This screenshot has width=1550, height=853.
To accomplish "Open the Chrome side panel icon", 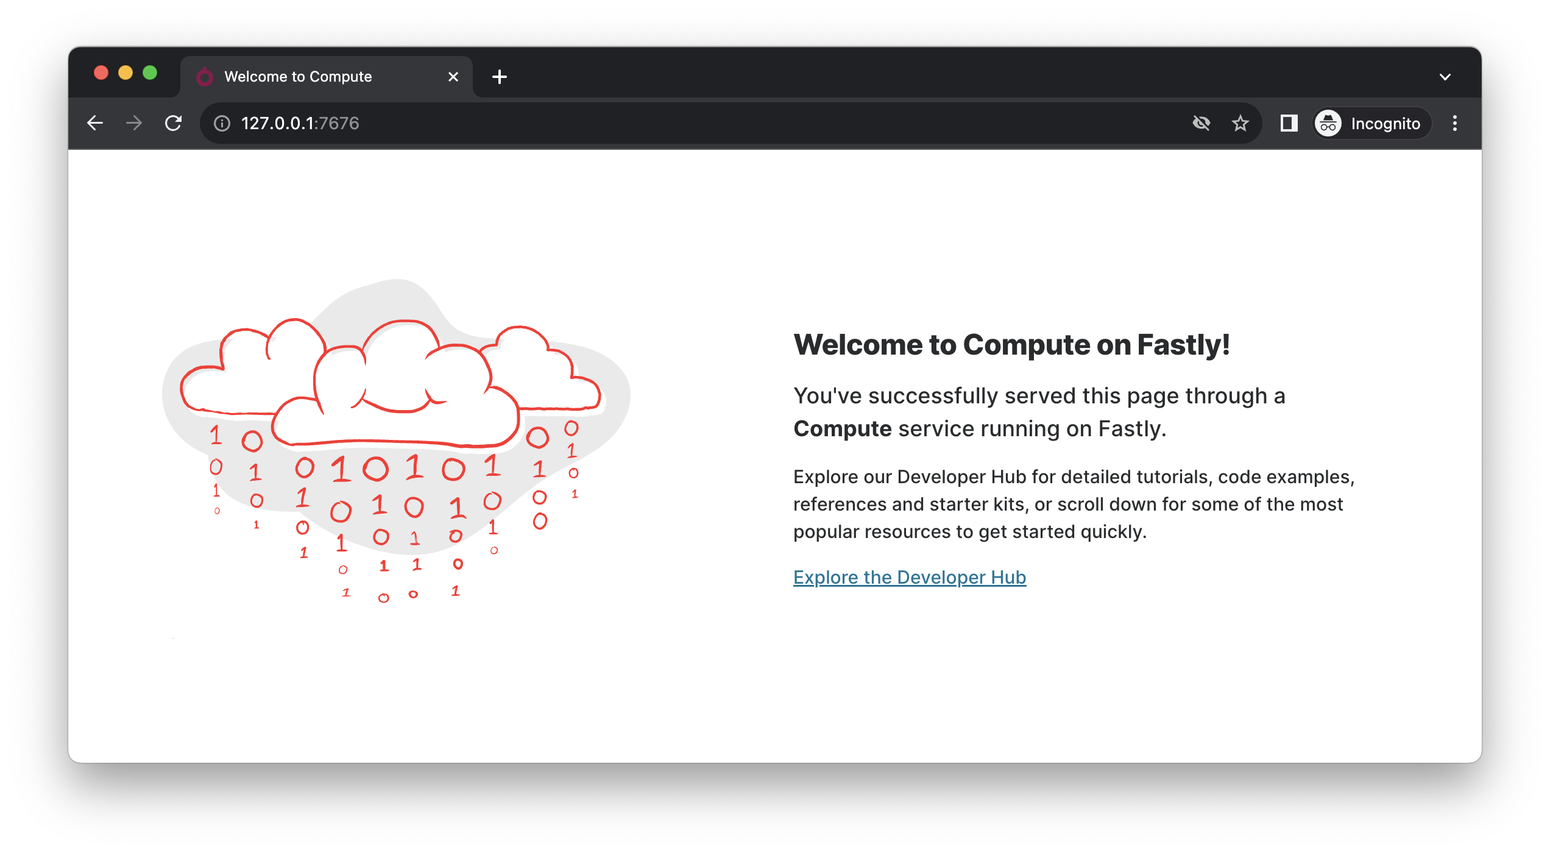I will tap(1288, 123).
